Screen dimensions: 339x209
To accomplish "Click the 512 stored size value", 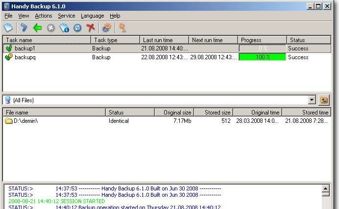I will coord(226,121).
